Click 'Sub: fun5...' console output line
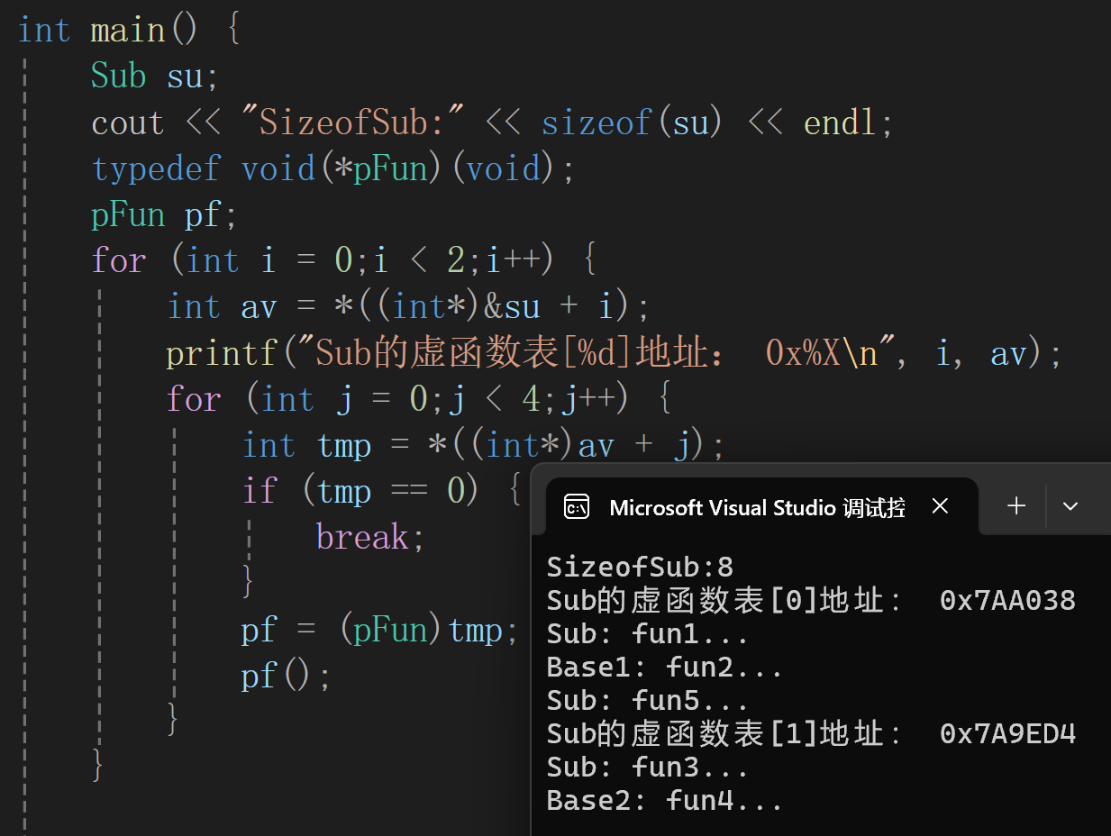 pos(648,700)
